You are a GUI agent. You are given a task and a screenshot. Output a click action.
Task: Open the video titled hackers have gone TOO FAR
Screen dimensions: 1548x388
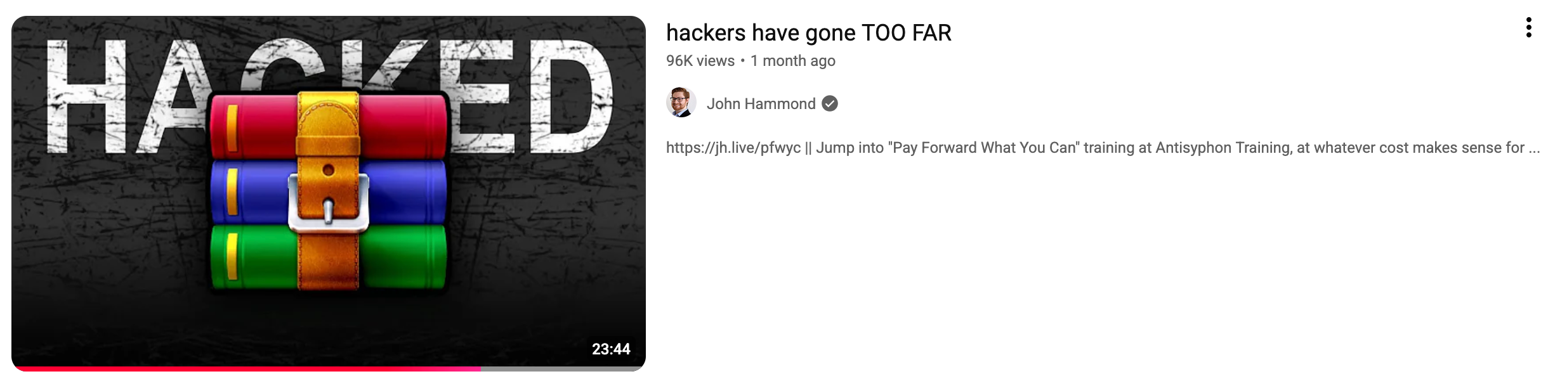coord(809,32)
